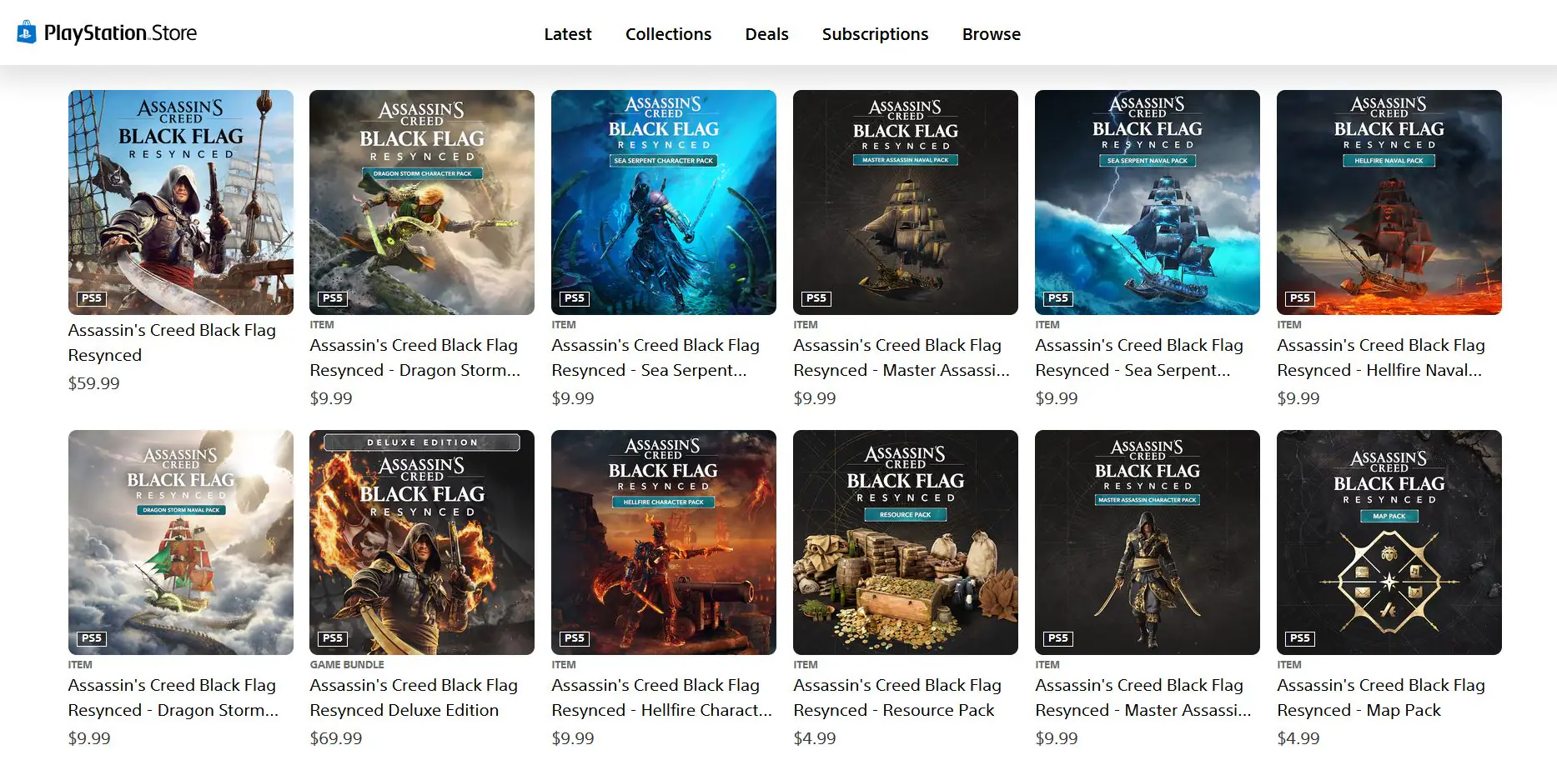The height and width of the screenshot is (765, 1557).
Task: Open the Deluxe Edition cover image
Action: [422, 542]
